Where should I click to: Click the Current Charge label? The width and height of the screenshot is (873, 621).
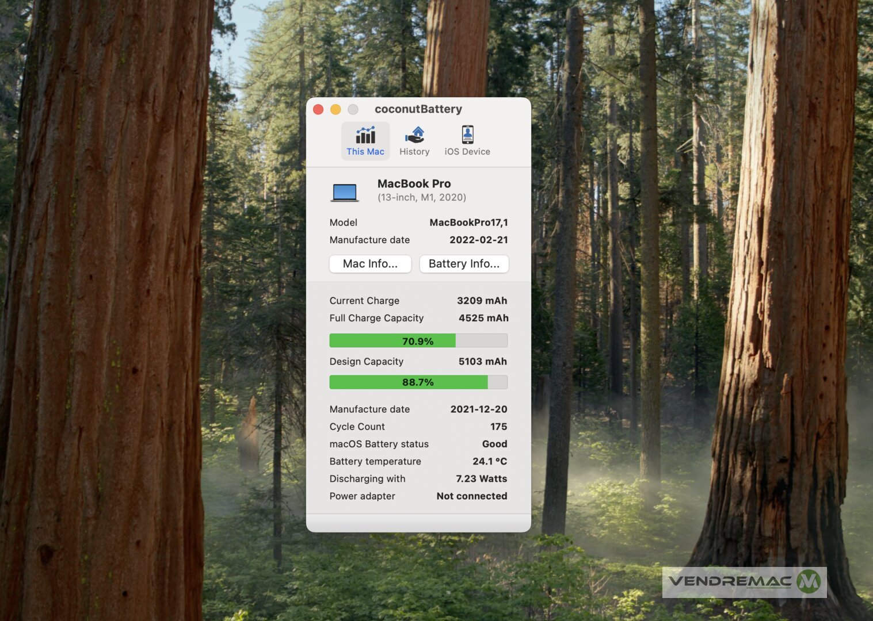tap(364, 301)
